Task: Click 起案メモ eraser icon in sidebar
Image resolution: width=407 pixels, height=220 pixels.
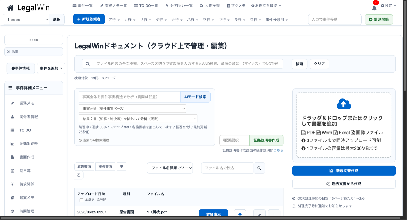Action: click(12, 198)
